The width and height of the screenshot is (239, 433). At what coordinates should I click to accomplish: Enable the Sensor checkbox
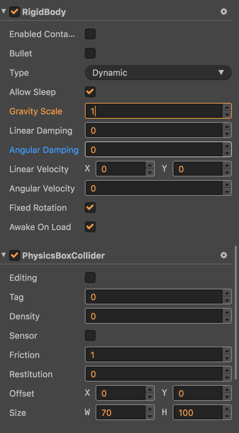tap(90, 335)
